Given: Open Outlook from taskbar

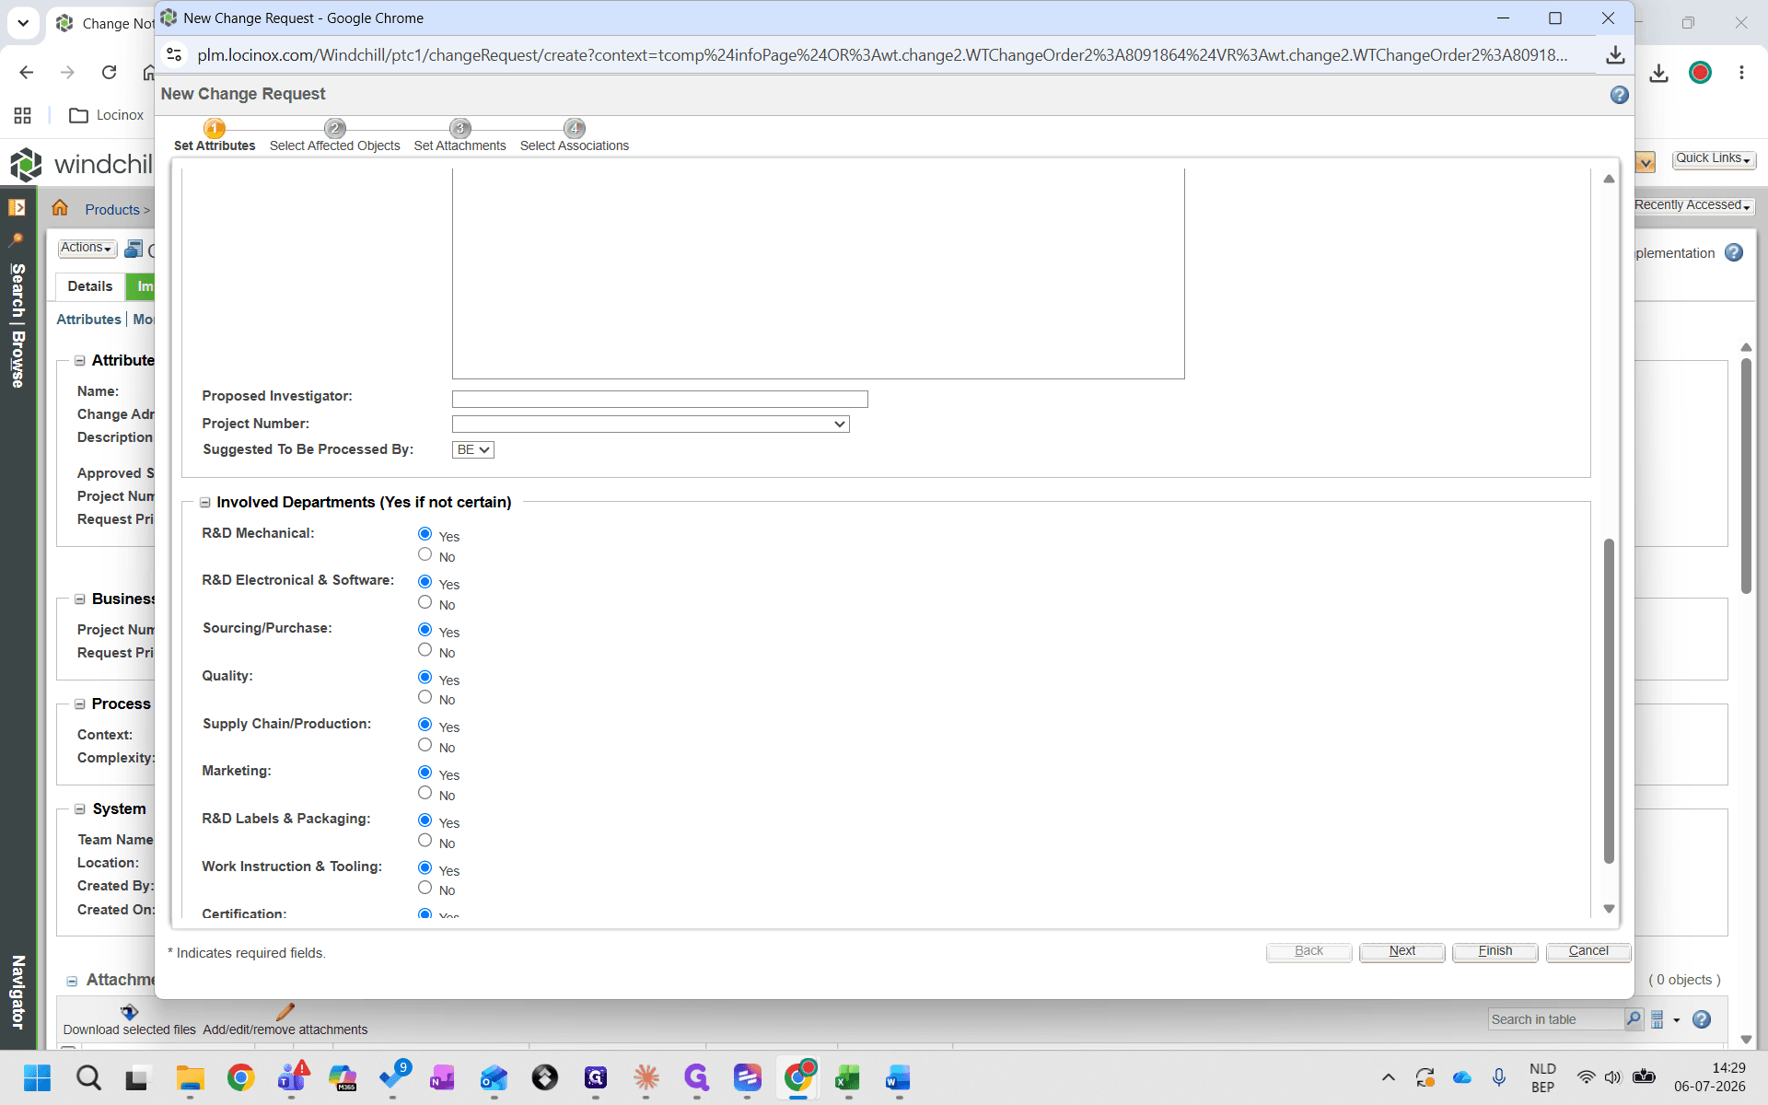Looking at the screenshot, I should (494, 1077).
